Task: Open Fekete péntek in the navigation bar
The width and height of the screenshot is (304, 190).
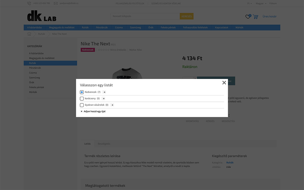Action: pyautogui.click(x=168, y=28)
